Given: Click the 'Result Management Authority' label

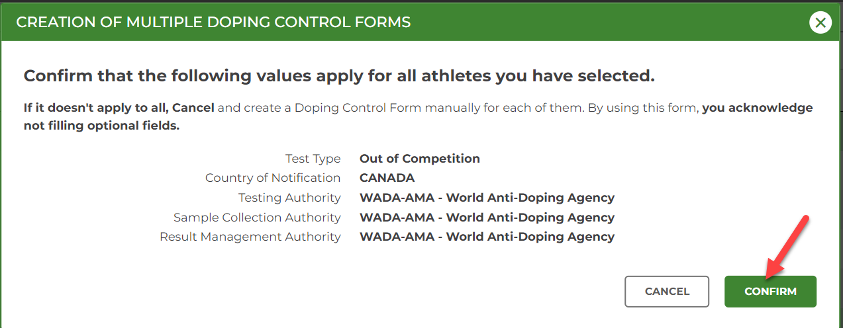Looking at the screenshot, I should coord(250,237).
